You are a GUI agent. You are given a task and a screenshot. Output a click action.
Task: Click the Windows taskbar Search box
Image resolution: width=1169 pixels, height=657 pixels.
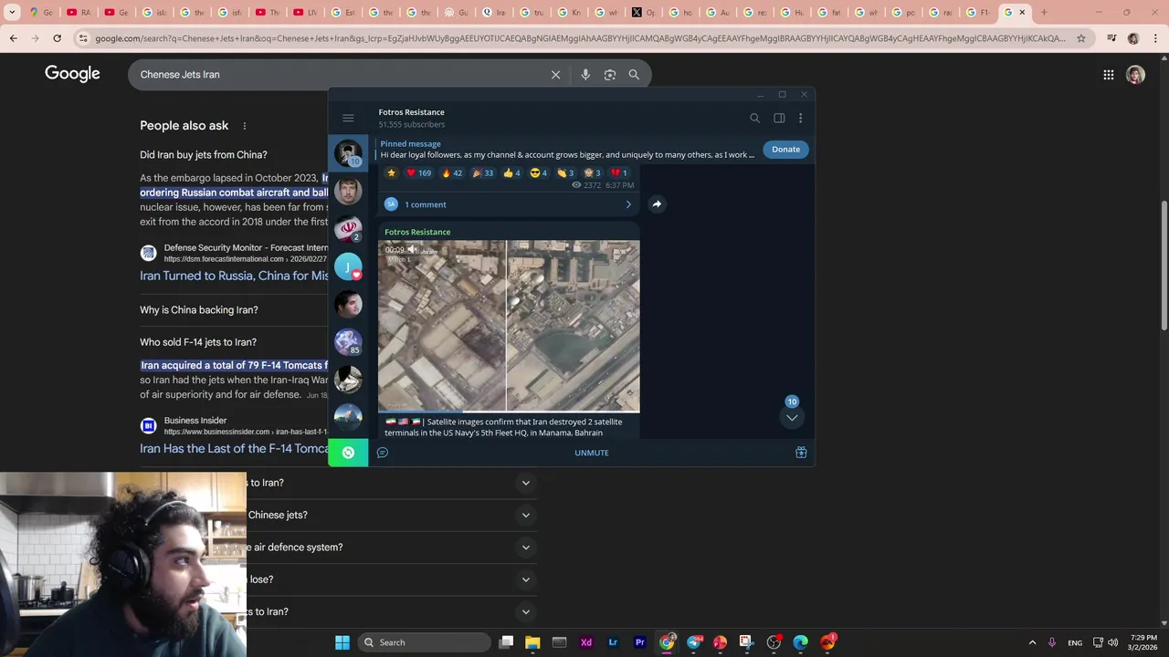(426, 642)
